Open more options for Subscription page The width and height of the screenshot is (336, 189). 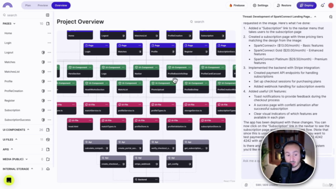point(49,110)
